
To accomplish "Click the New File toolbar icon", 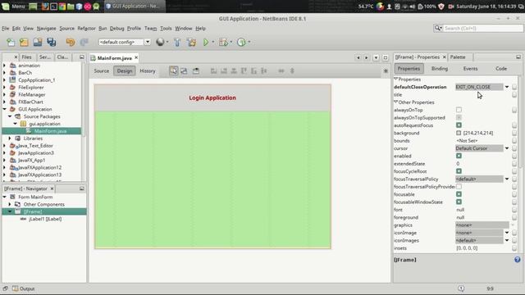I will (x=11, y=42).
